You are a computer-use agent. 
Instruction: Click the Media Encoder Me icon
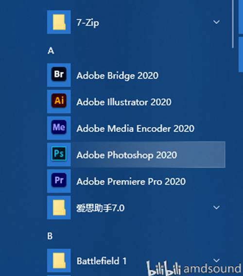[x=59, y=128]
